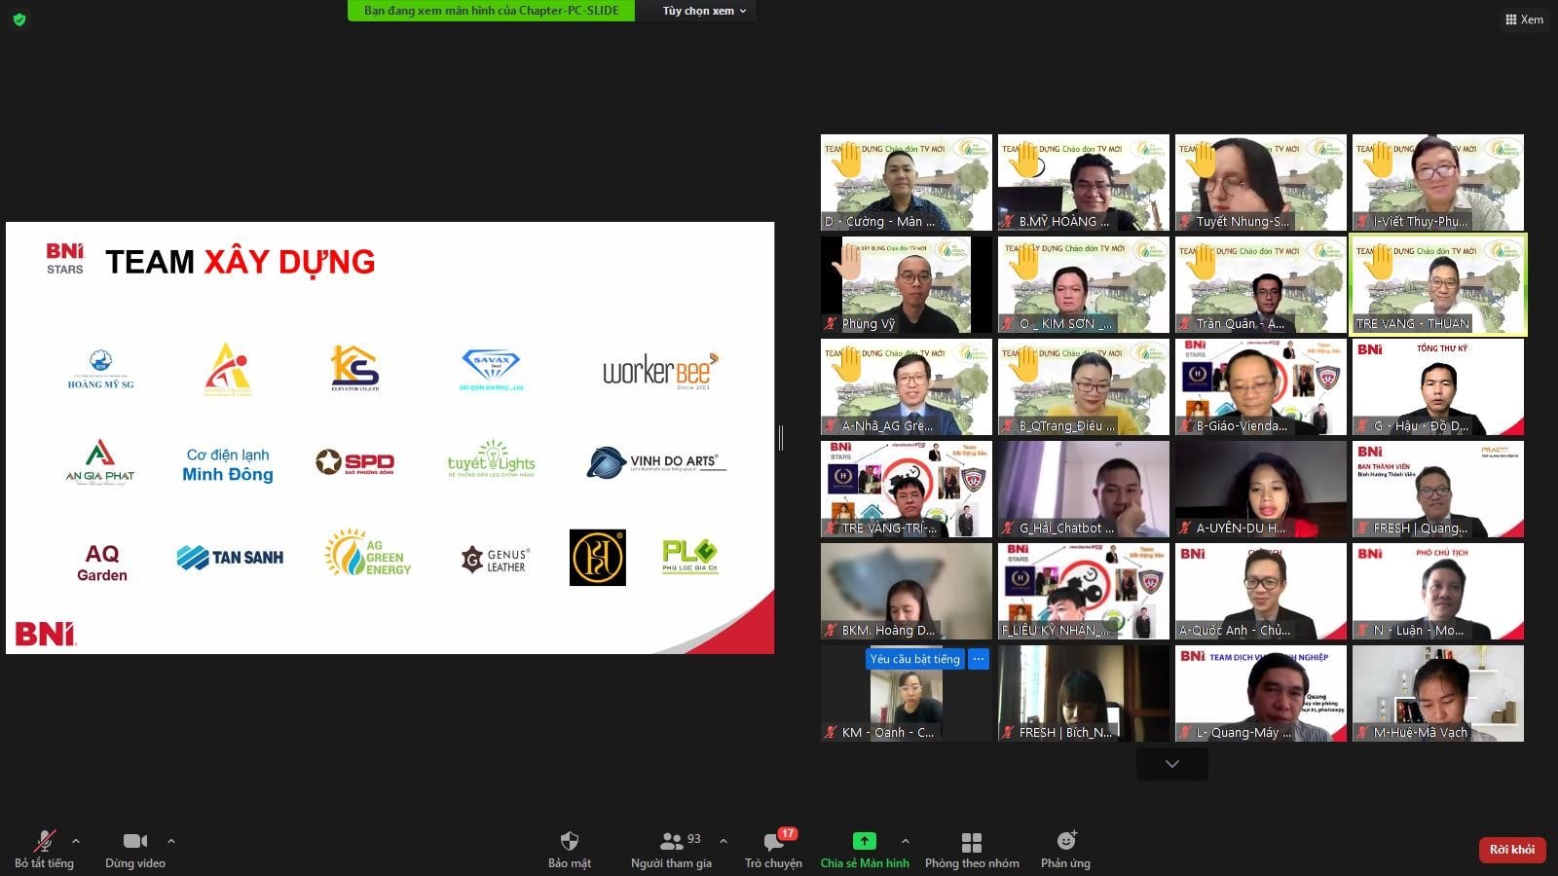Screen dimensions: 1558x876
Task: Click the TEAM XÂY DỰNG slide title
Action: [241, 262]
